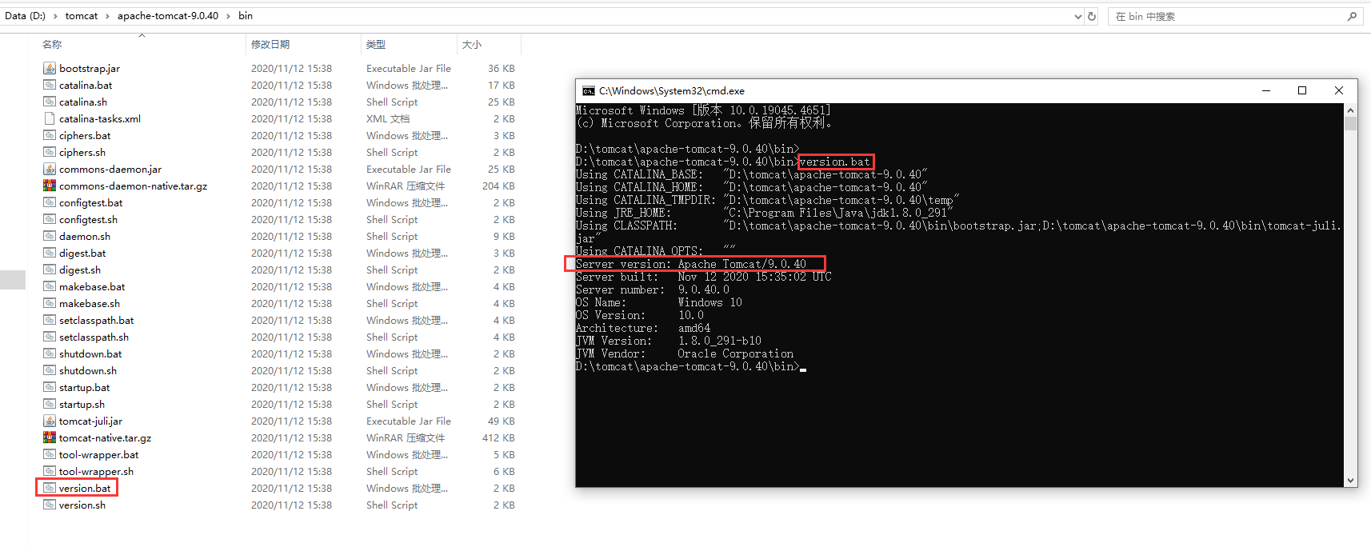Click the 'Architecture:' line in cmd
Image resolution: width=1371 pixels, height=547 pixels.
click(643, 328)
